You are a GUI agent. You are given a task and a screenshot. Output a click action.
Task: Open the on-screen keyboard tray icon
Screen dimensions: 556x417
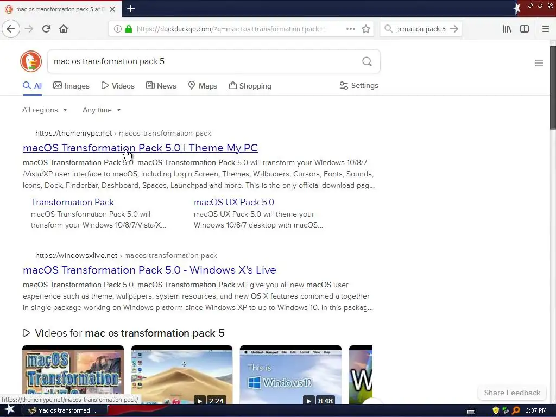471,412
